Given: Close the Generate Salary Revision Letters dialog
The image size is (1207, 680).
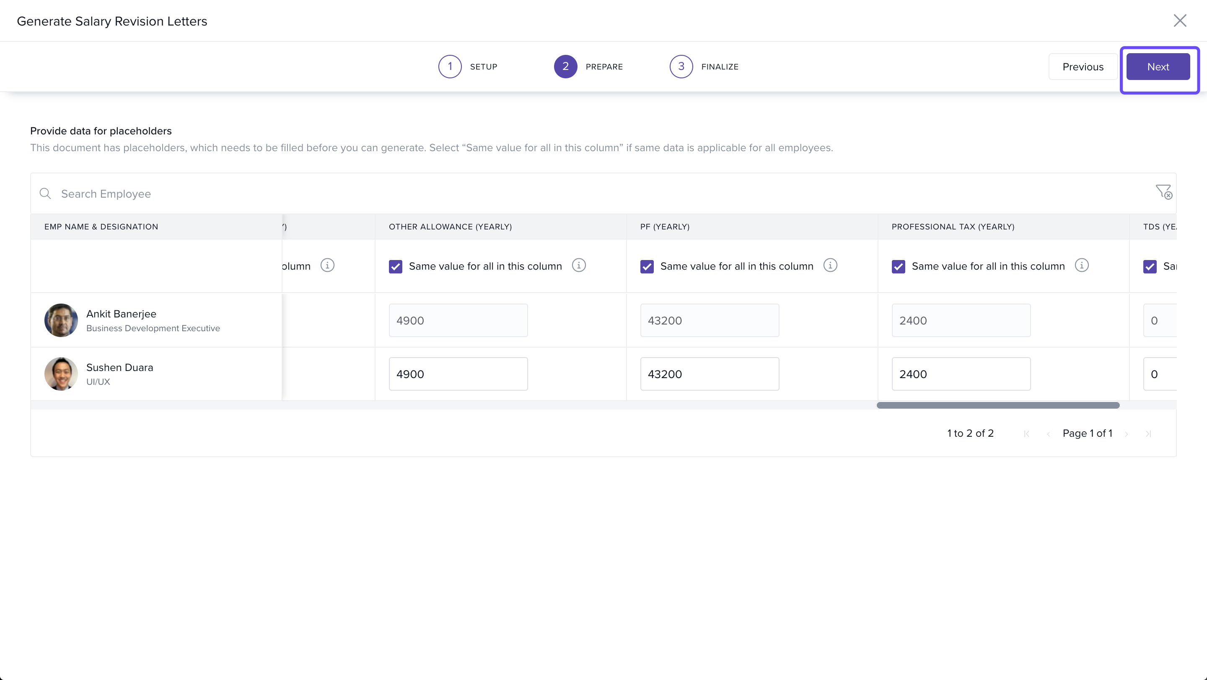Looking at the screenshot, I should [1179, 21].
